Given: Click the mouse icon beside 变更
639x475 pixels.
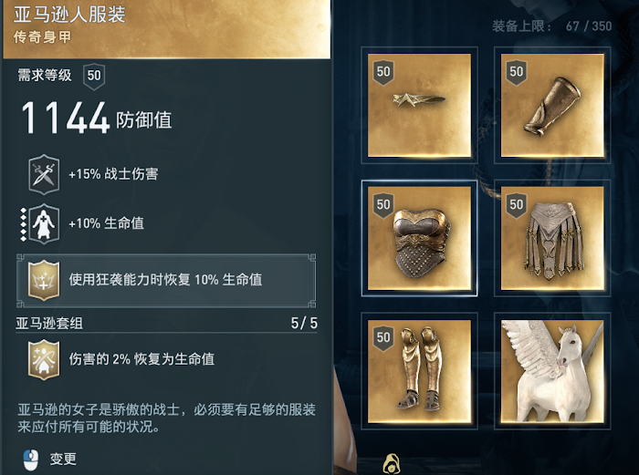Looking at the screenshot, I should click(x=30, y=460).
